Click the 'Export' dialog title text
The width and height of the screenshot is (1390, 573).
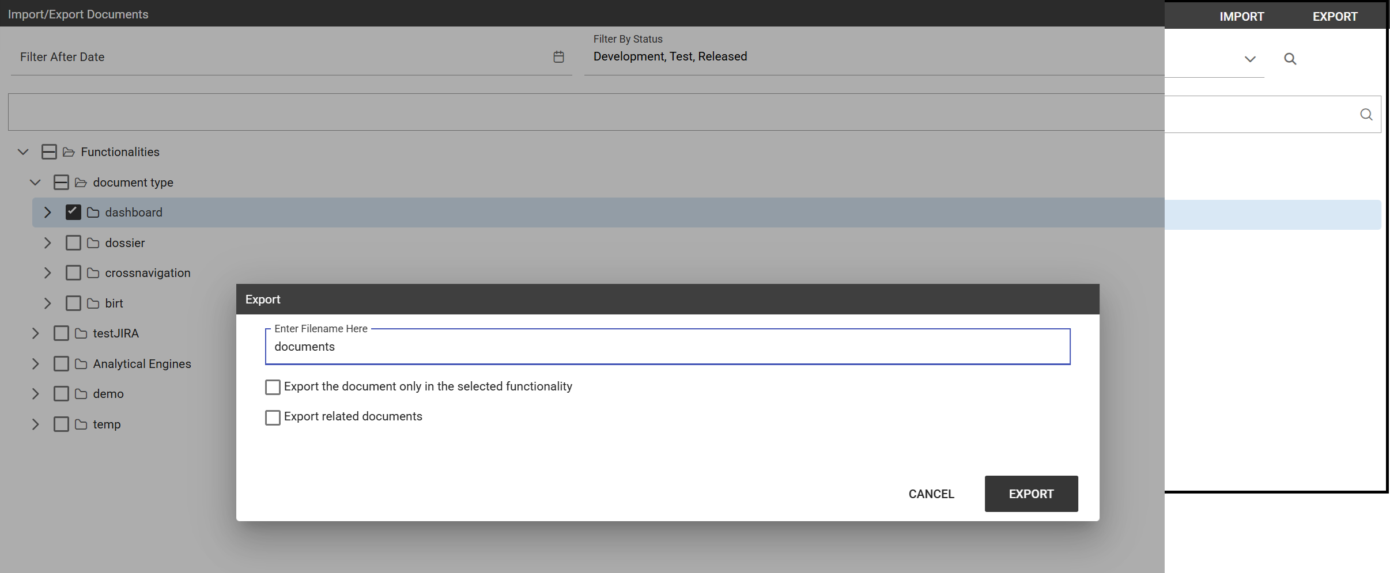[x=263, y=299]
